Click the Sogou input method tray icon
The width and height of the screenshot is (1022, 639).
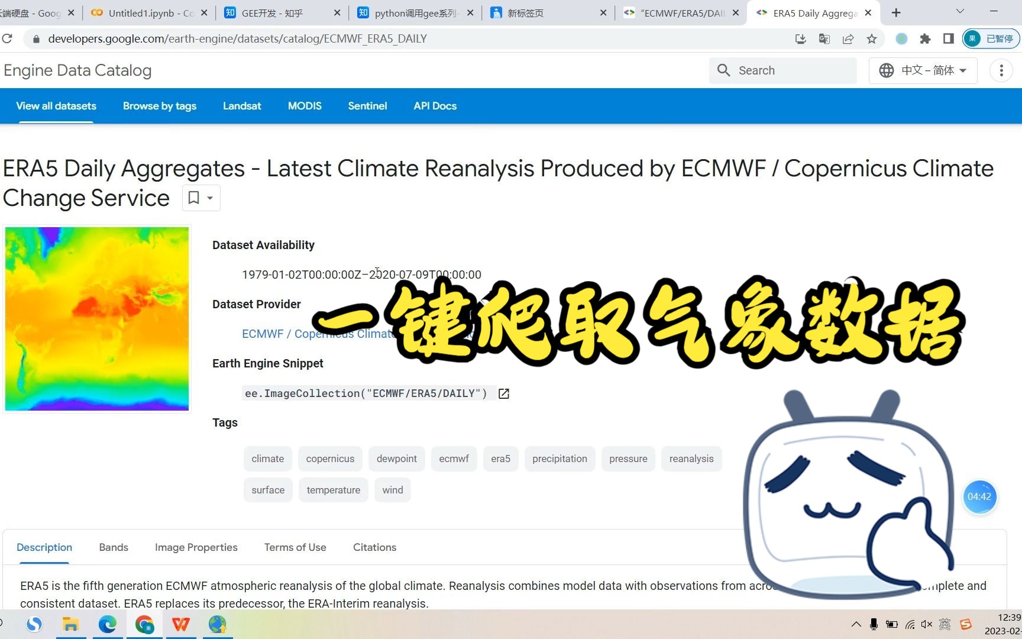(x=966, y=624)
